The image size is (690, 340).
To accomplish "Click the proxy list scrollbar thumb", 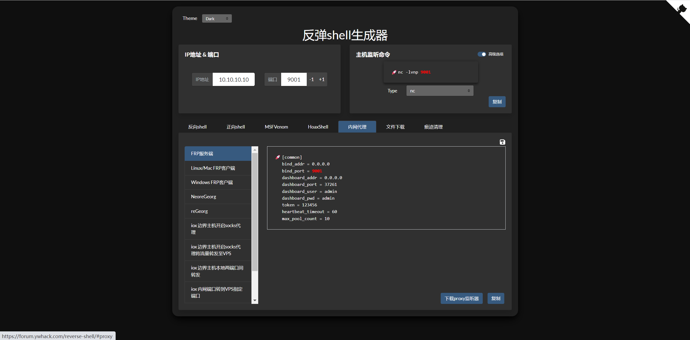I will (255, 211).
